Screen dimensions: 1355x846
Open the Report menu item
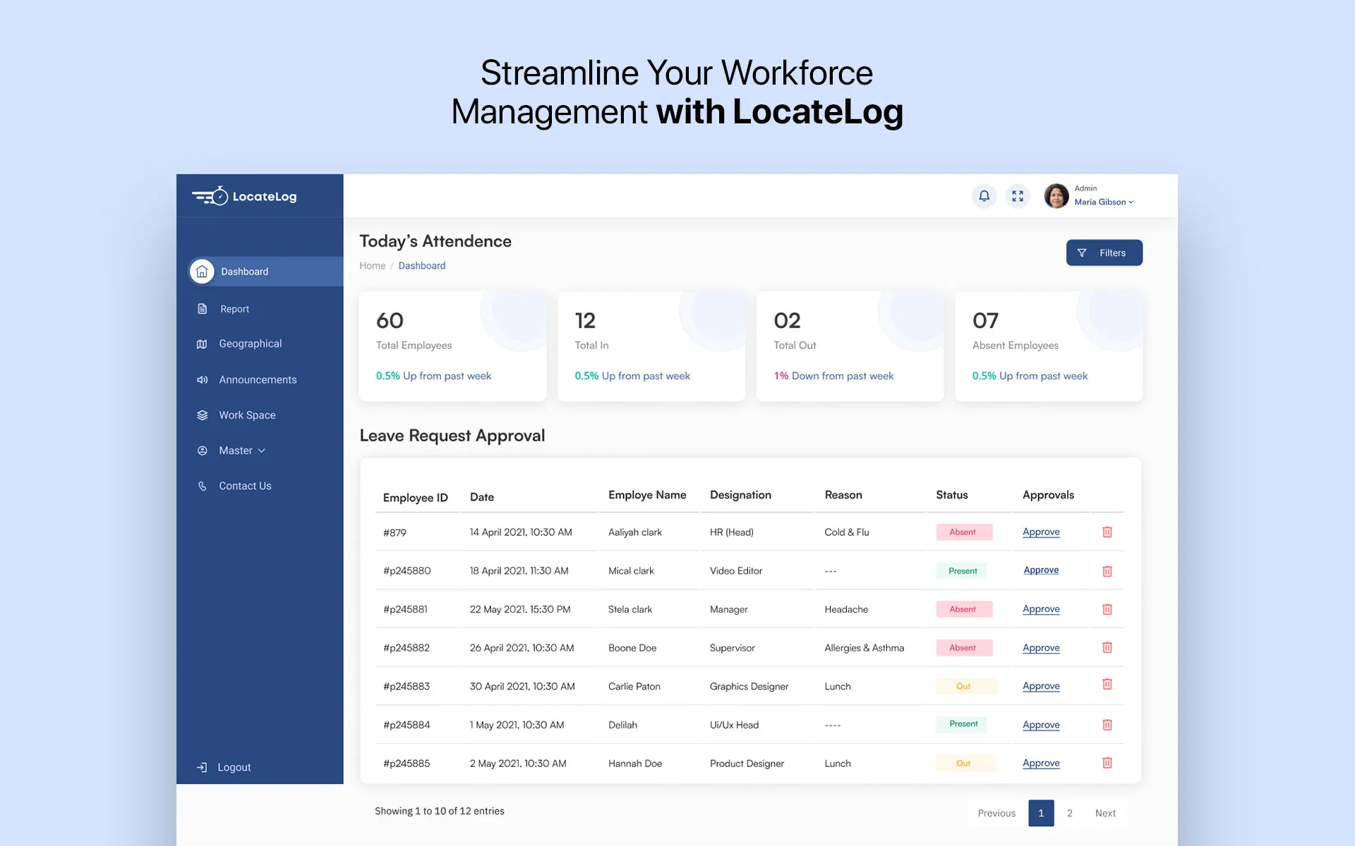coord(234,309)
